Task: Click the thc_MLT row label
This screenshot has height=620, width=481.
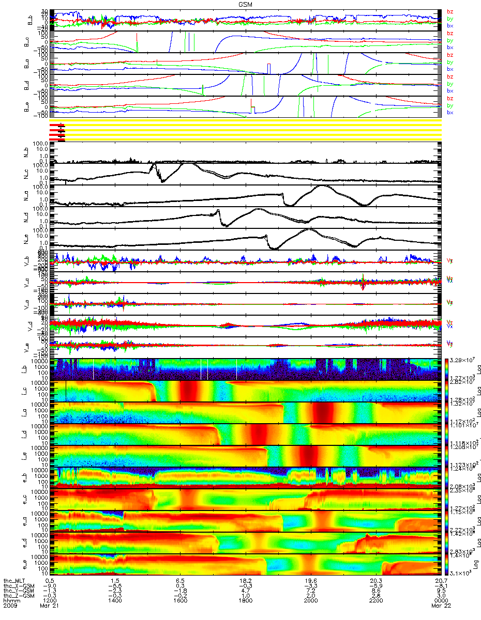Action: pyautogui.click(x=14, y=580)
